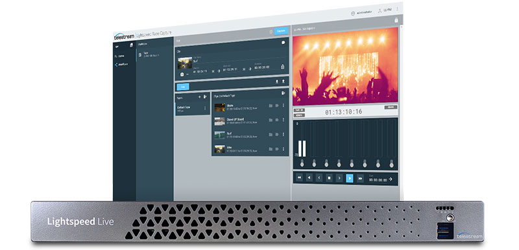This screenshot has height=250, width=519.
Task: Click the step-back frame button
Action: click(x=319, y=178)
